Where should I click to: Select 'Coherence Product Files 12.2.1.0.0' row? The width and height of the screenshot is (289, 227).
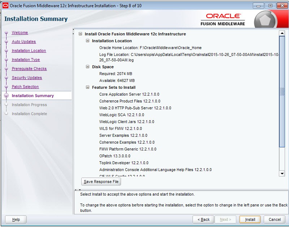coord(130,101)
